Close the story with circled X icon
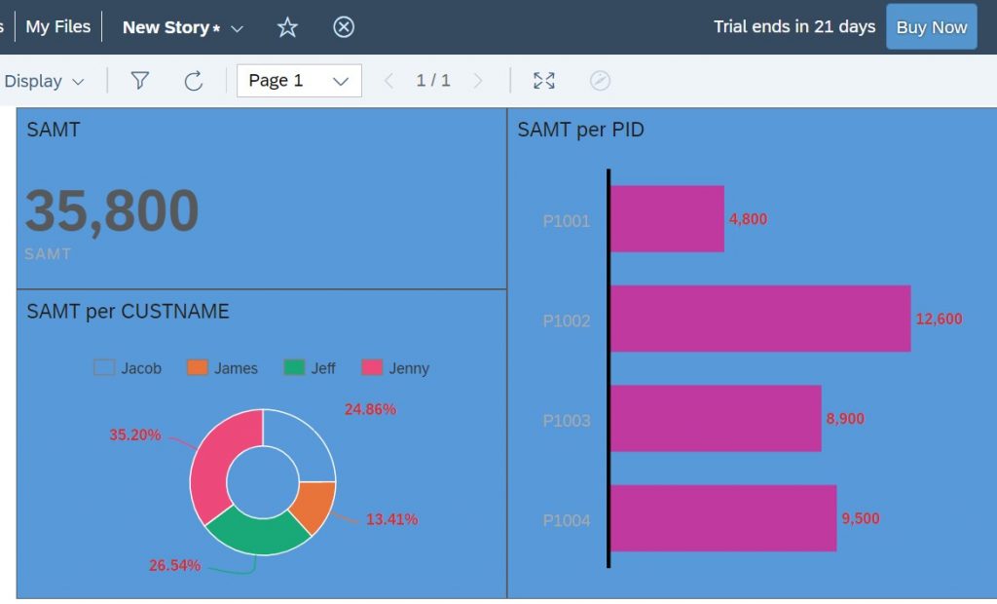This screenshot has height=604, width=997. (x=344, y=27)
